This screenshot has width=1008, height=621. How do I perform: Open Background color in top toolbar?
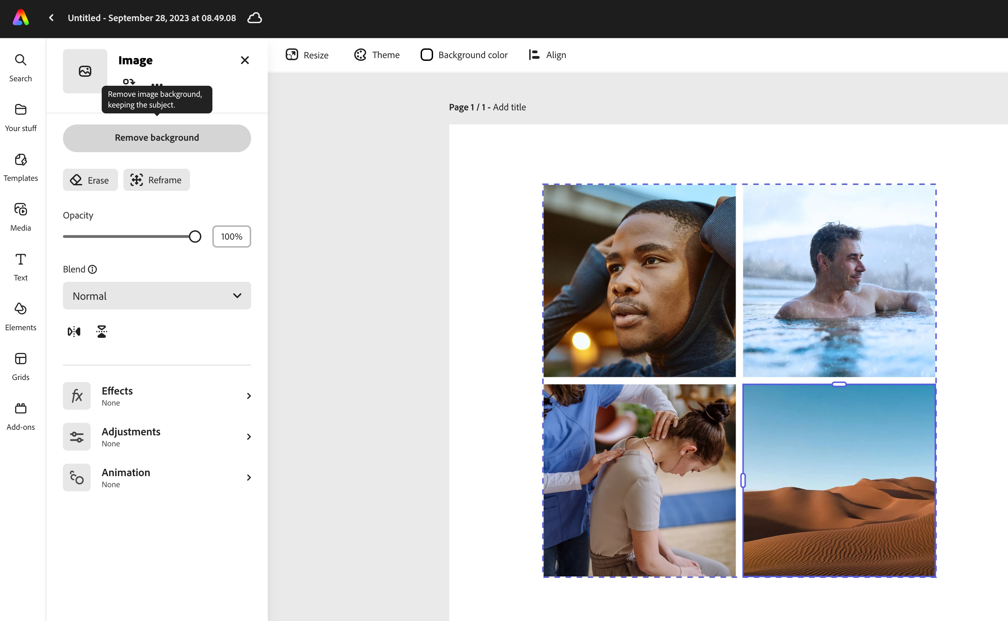pyautogui.click(x=464, y=55)
